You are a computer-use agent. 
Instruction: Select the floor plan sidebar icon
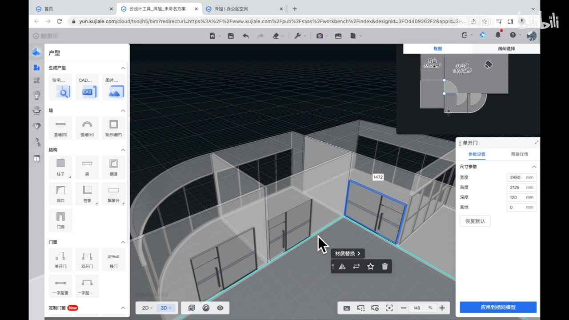click(x=36, y=52)
